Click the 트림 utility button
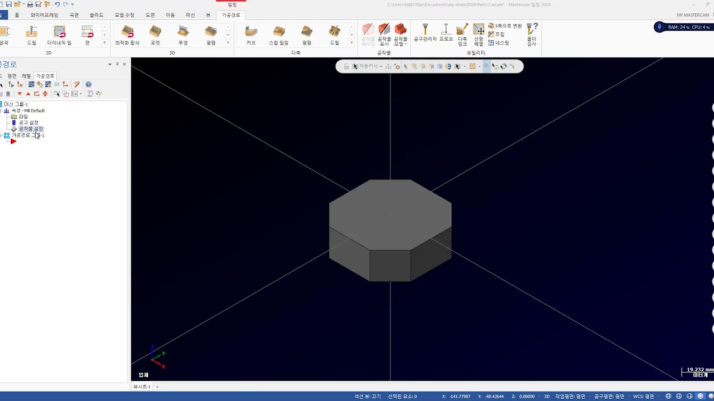The image size is (714, 401). (496, 35)
